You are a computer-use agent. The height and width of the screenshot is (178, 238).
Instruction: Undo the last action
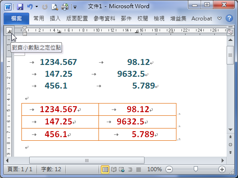pos(30,7)
